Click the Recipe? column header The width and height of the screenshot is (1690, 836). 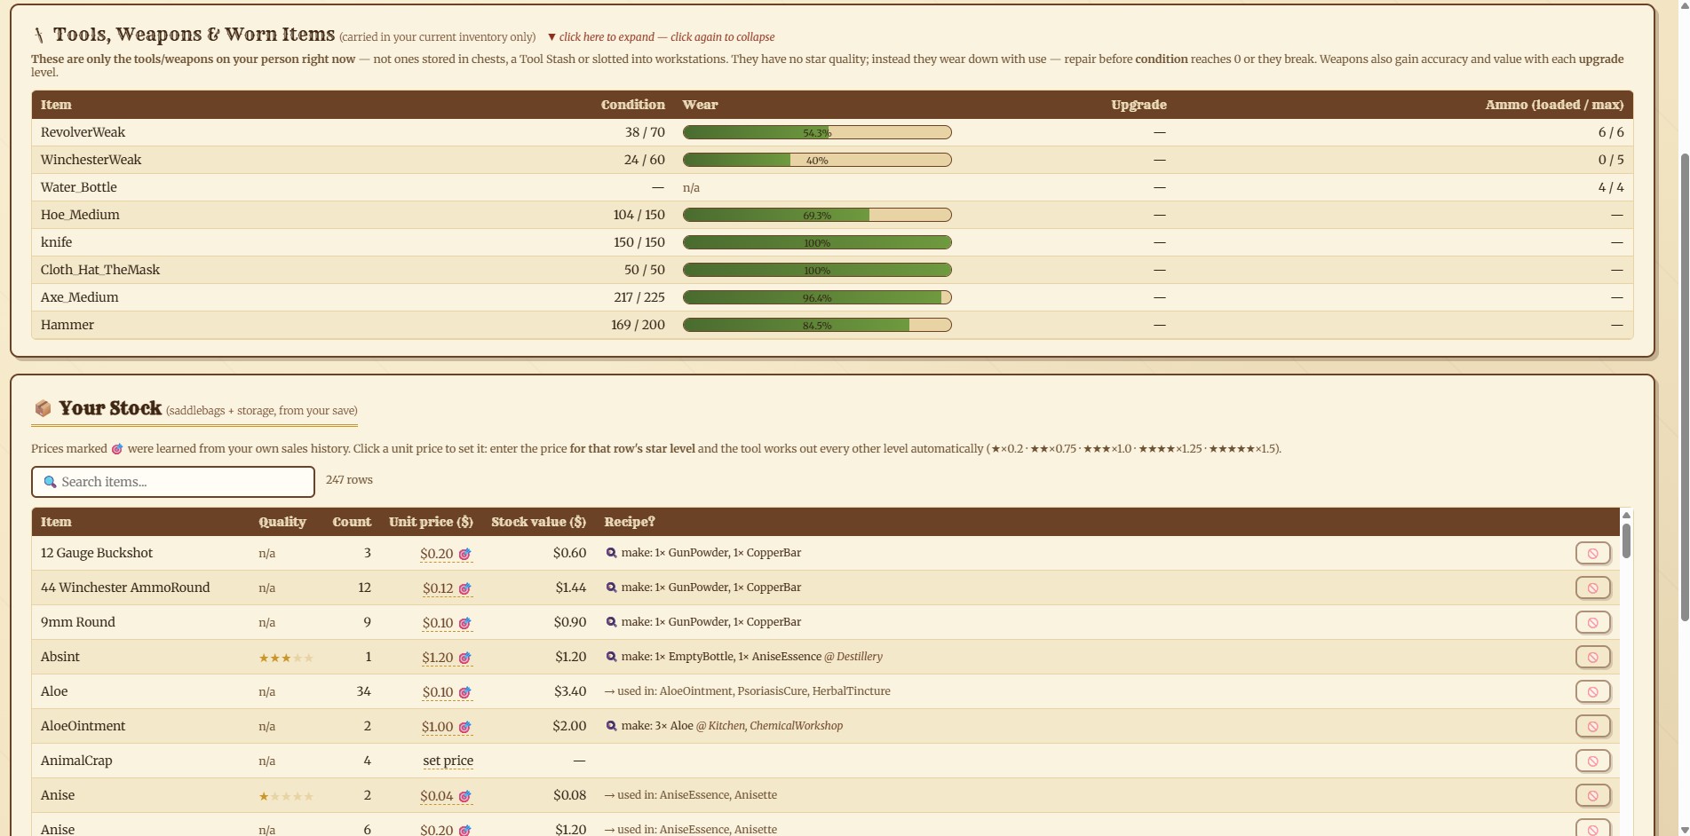coord(630,522)
